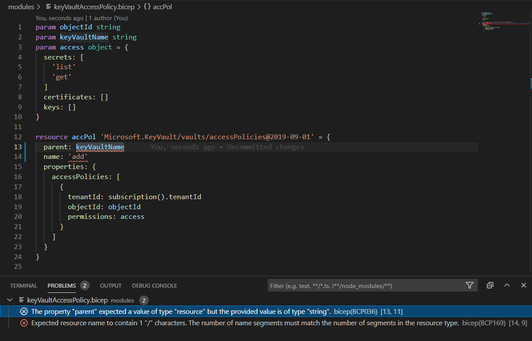Screen dimensions: 532x341
Task: Collapse all problems with the collapse icon
Action: coord(490,285)
